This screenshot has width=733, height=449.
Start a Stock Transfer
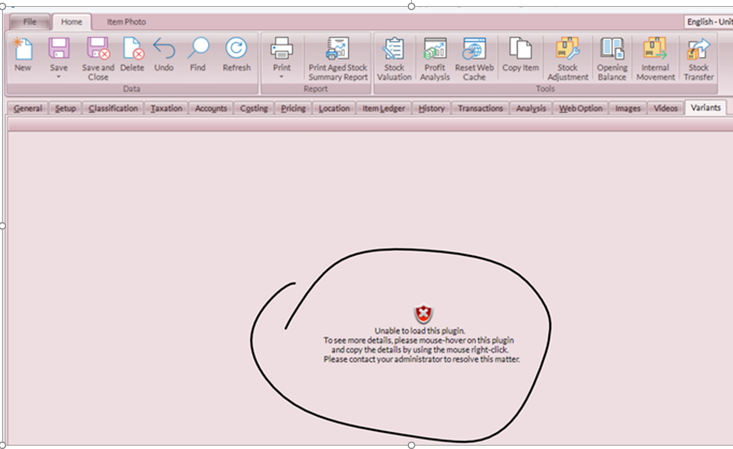(x=699, y=51)
